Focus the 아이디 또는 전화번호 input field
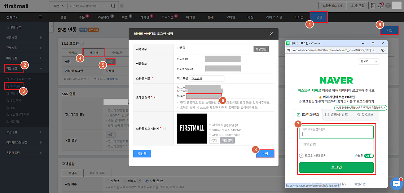The height and width of the screenshot is (193, 404). pyautogui.click(x=336, y=132)
